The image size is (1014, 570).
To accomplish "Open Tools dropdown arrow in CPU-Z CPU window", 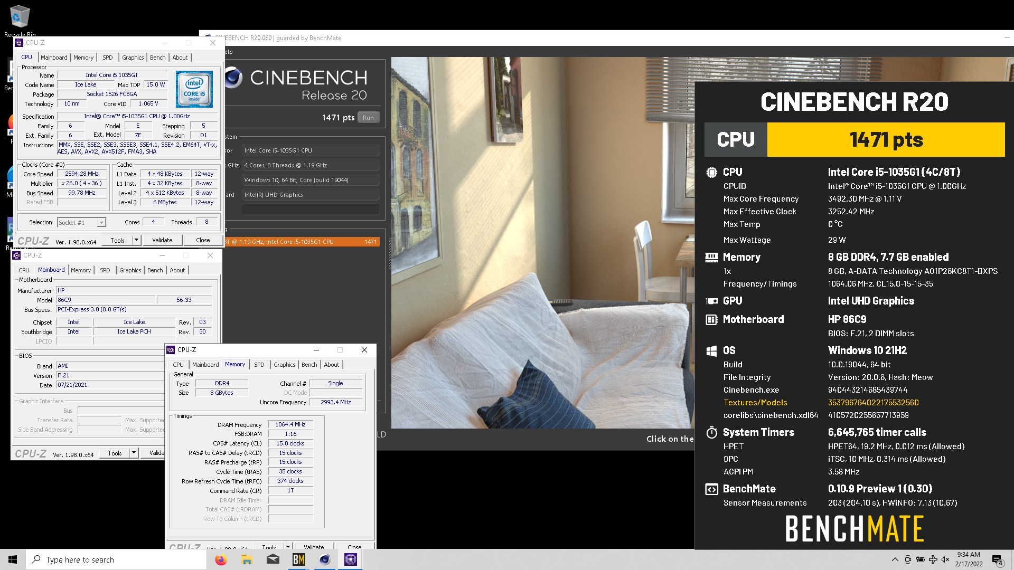I will [136, 240].
